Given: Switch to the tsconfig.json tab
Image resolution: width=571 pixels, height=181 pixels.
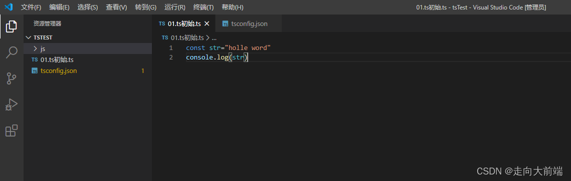Looking at the screenshot, I should pyautogui.click(x=249, y=23).
